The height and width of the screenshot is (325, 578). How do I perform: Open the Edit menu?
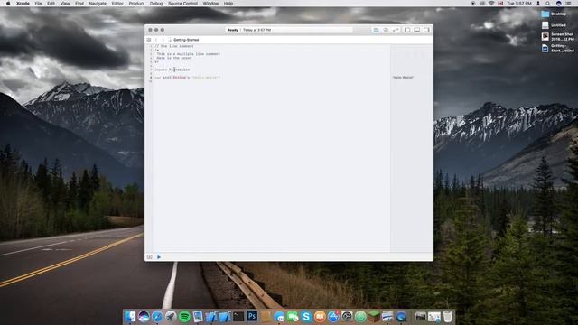tap(51, 4)
